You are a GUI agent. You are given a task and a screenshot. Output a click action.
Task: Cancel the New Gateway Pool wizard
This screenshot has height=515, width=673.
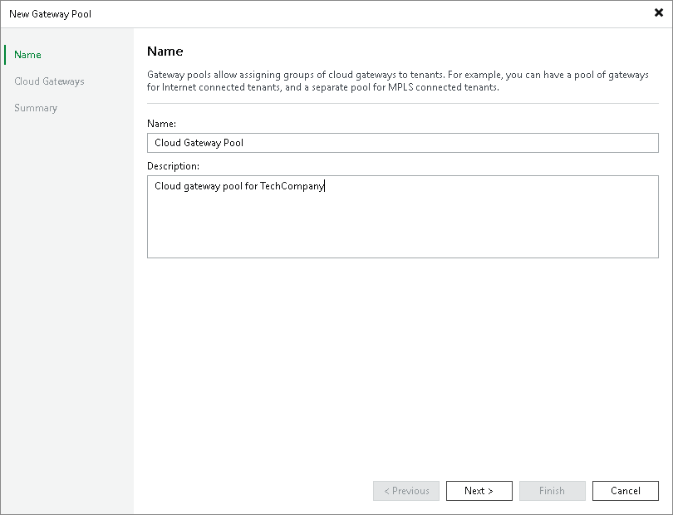(625, 490)
